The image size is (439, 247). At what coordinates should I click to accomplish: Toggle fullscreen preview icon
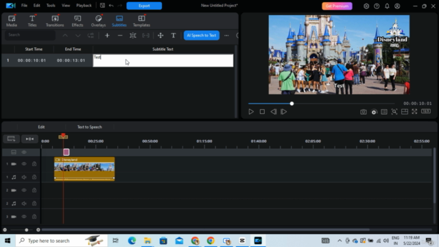pos(414,112)
